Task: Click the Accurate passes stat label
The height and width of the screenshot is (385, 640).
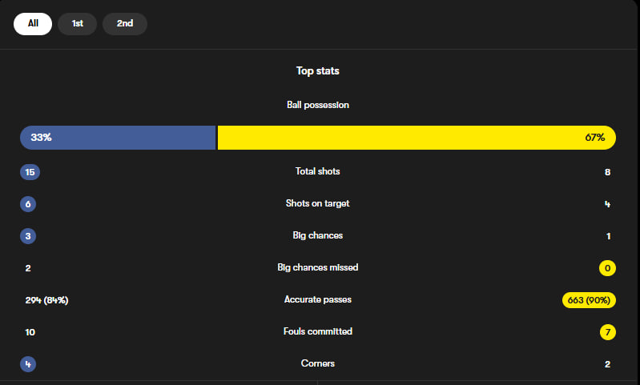Action: (318, 299)
